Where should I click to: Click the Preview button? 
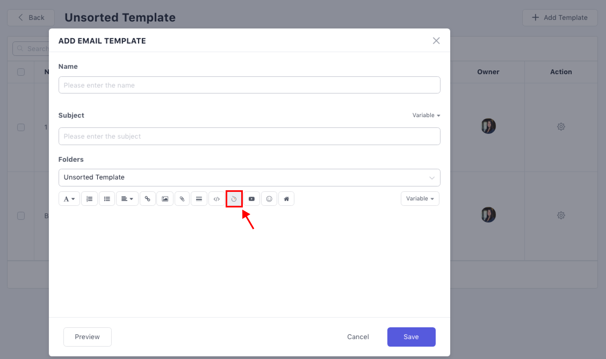tap(87, 337)
